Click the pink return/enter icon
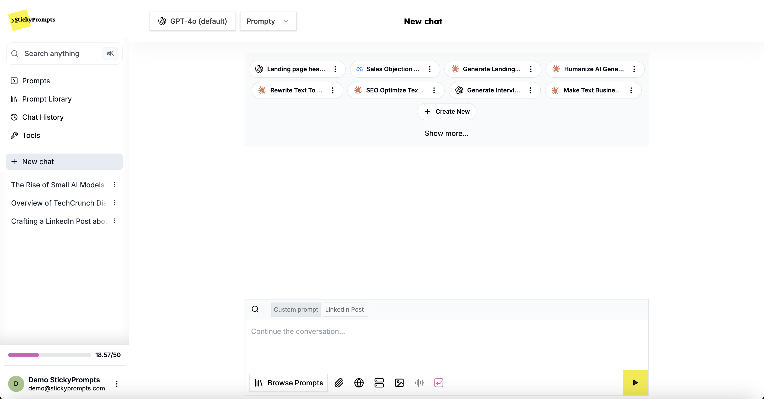The height and width of the screenshot is (399, 764). (x=439, y=382)
